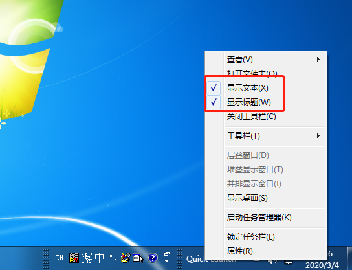Image resolution: width=352 pixels, height=270 pixels.
Task: Click the CH language indicator
Action: (x=60, y=258)
